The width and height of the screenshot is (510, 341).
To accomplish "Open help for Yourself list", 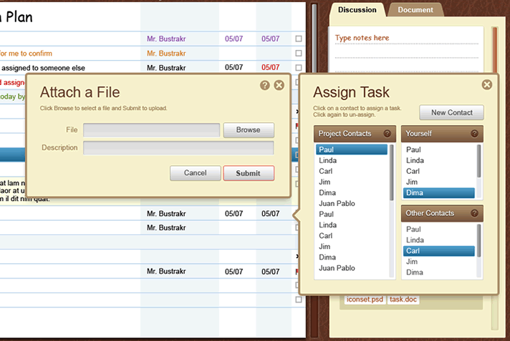I will point(474,134).
